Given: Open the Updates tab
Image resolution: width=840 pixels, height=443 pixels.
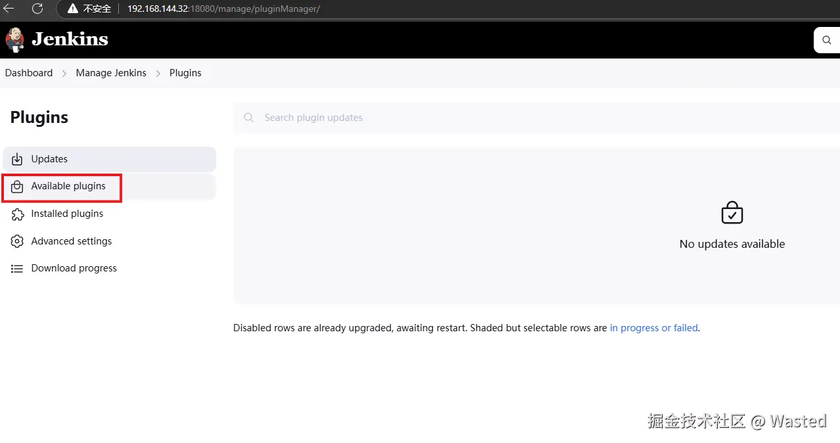Looking at the screenshot, I should point(109,159).
